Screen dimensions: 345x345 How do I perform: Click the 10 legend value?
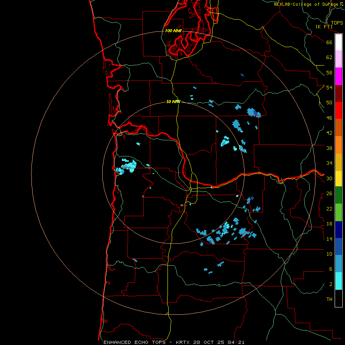pyautogui.click(x=329, y=254)
